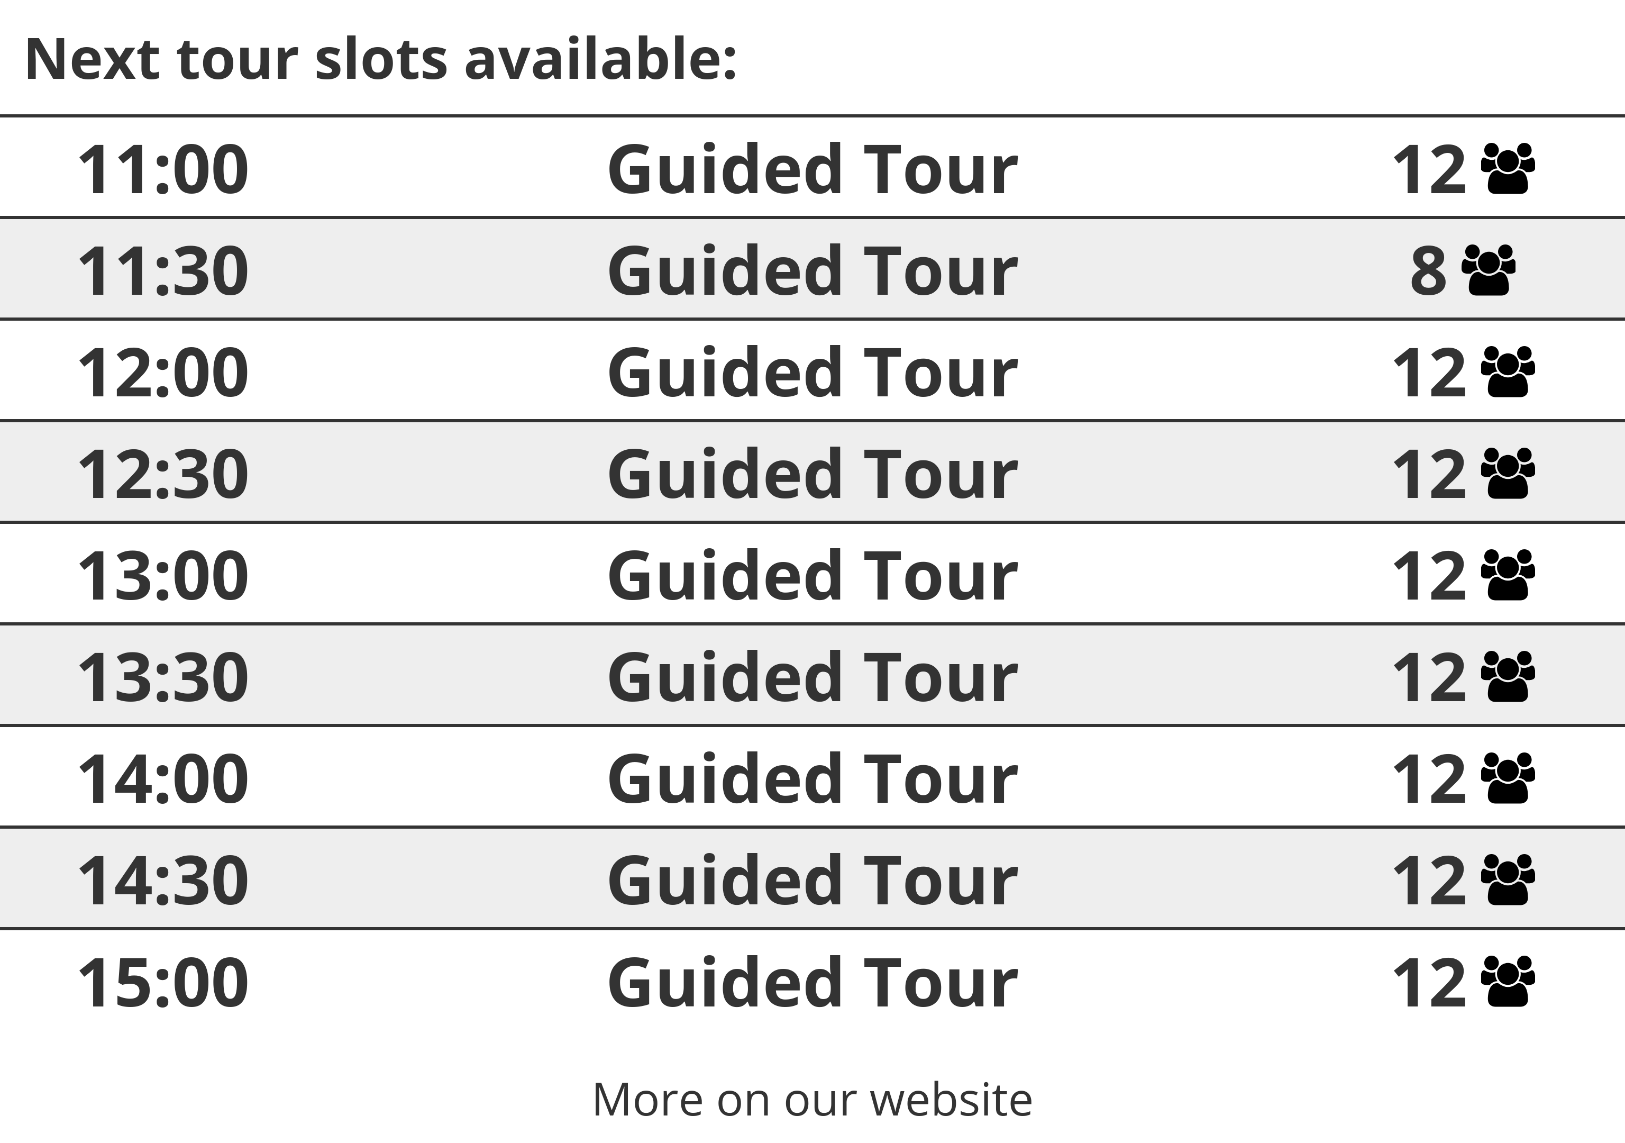The image size is (1625, 1143).
Task: Choose the 11:30 time slot
Action: pyautogui.click(x=163, y=270)
